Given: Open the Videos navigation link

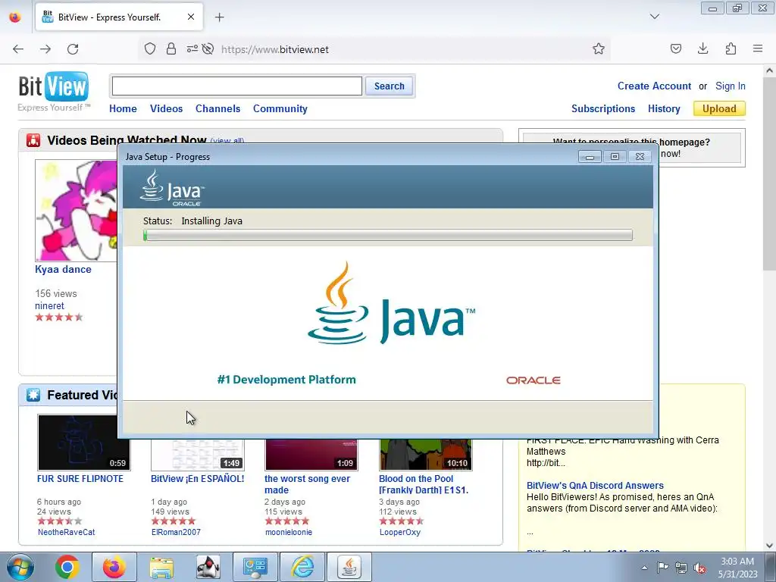Looking at the screenshot, I should 166,109.
